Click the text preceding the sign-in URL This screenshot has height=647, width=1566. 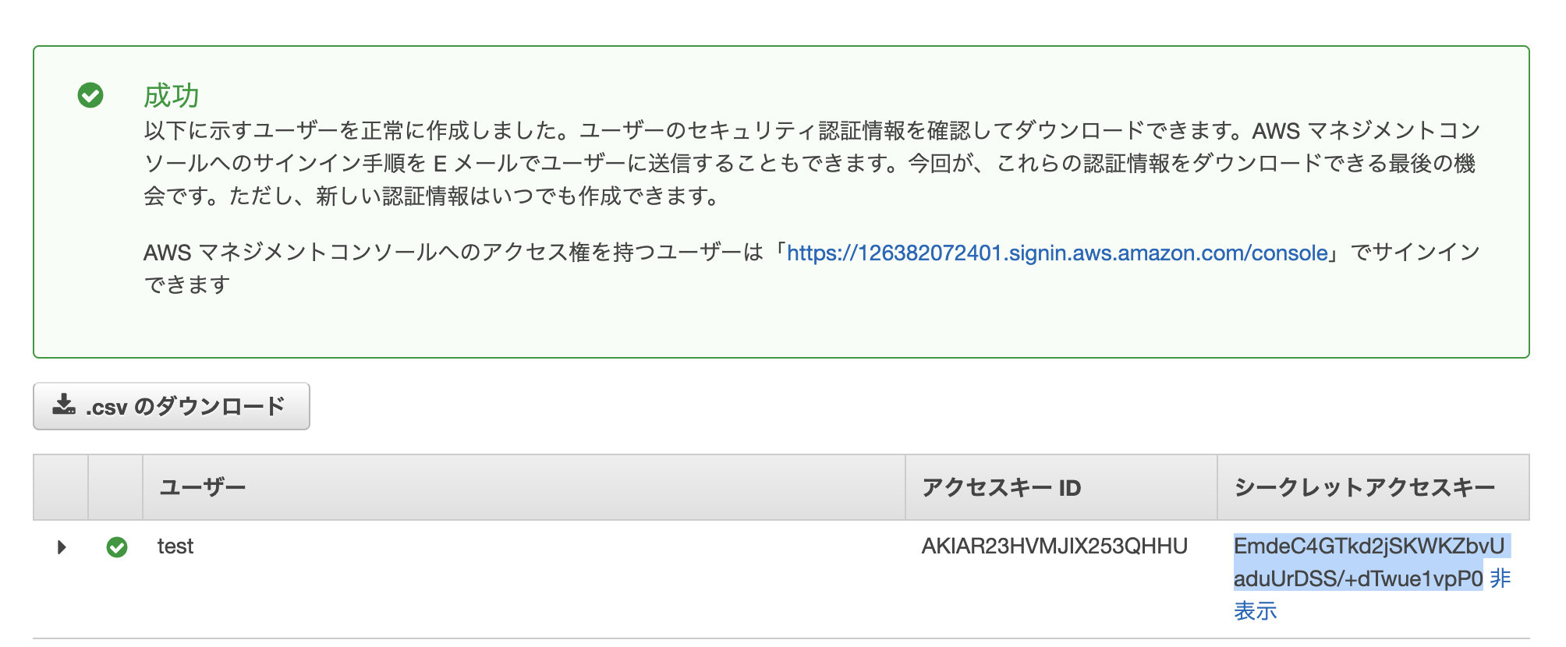click(452, 253)
